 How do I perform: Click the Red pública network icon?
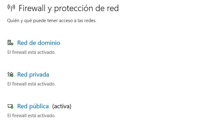tap(10, 106)
